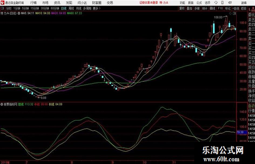Image resolution: width=255 pixels, height=164 pixels.
Task: Click the panel layout icon next to the diamond
Action: pyautogui.click(x=234, y=13)
